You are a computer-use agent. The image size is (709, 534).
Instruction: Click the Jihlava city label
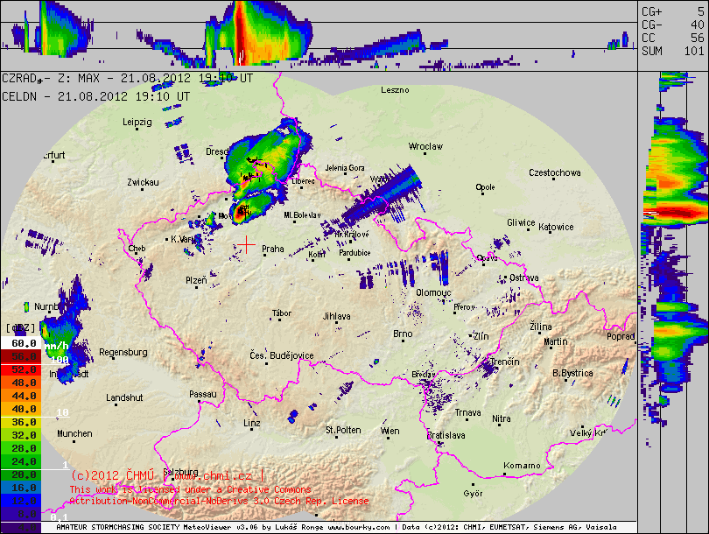[336, 316]
